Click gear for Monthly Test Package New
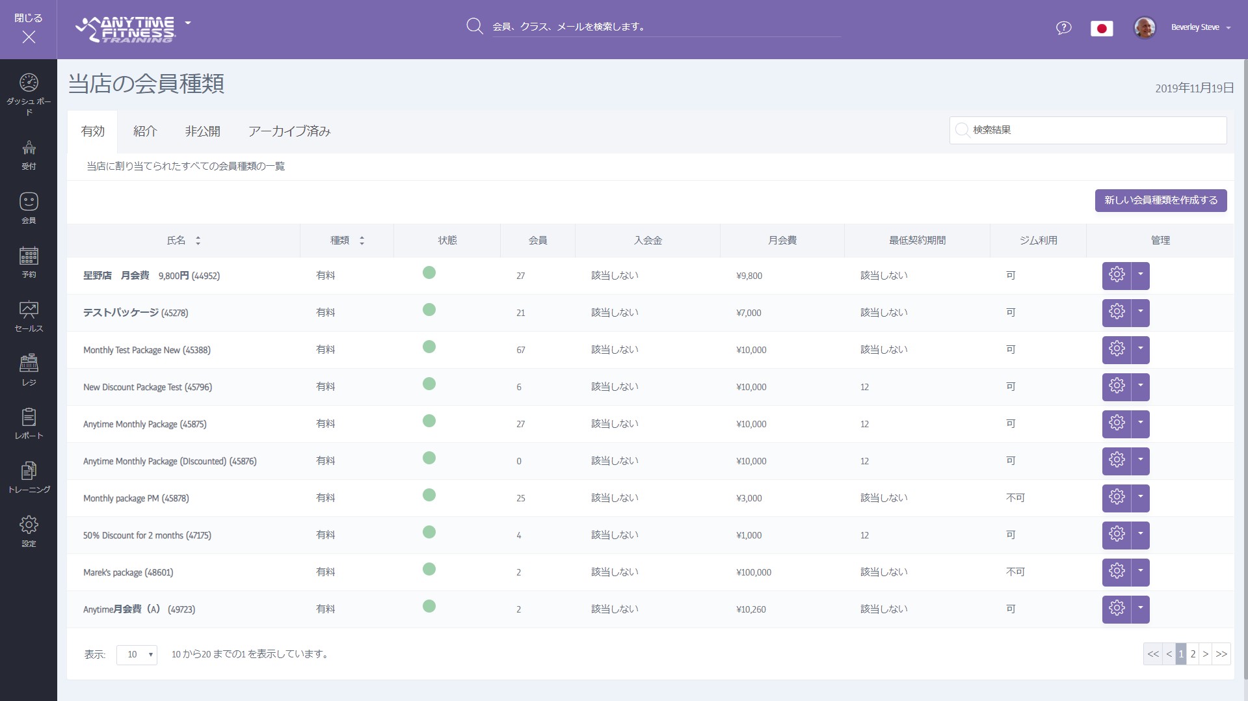The width and height of the screenshot is (1248, 701). [1117, 350]
